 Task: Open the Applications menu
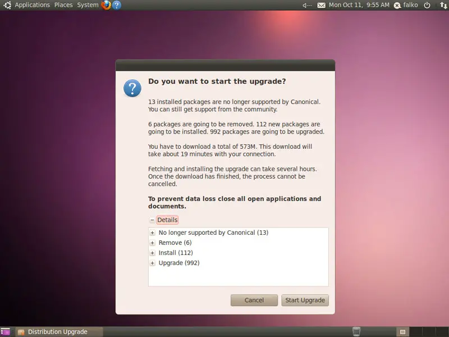[33, 5]
